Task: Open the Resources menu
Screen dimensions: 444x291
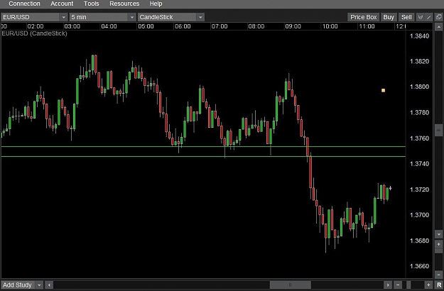Action: point(124,4)
